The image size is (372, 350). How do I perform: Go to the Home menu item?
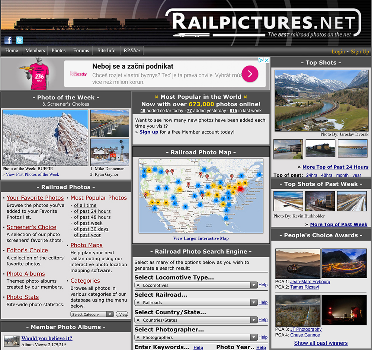(12, 51)
